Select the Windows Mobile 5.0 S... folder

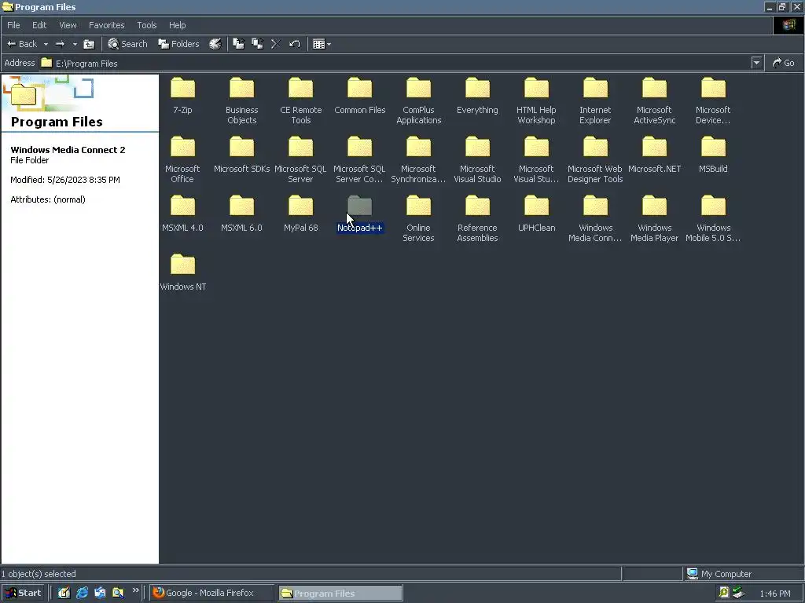point(714,220)
